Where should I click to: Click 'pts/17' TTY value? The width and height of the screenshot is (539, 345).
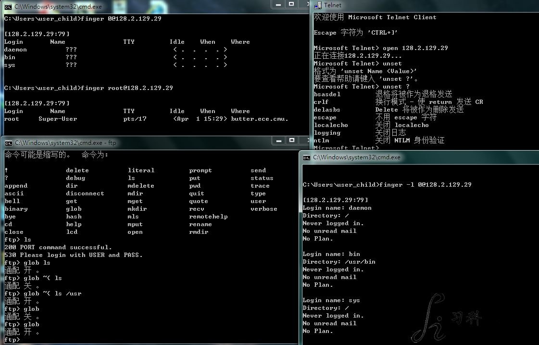[x=135, y=119]
